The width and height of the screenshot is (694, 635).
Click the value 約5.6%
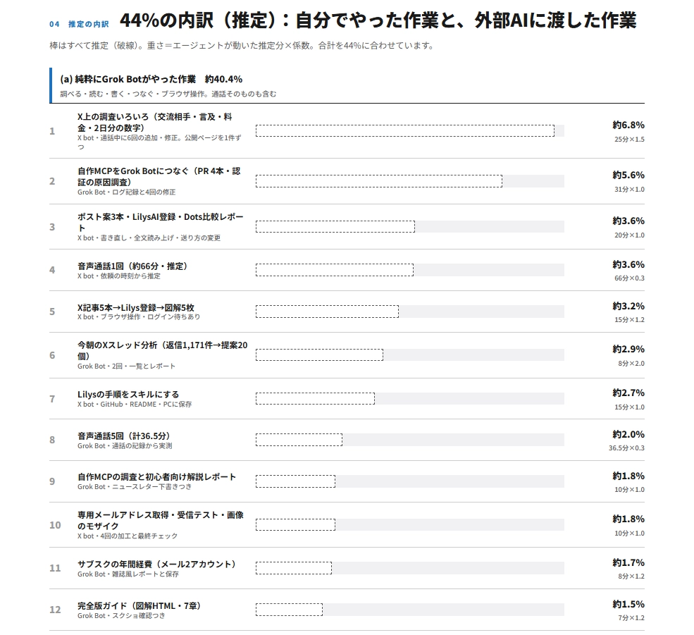[x=628, y=175]
